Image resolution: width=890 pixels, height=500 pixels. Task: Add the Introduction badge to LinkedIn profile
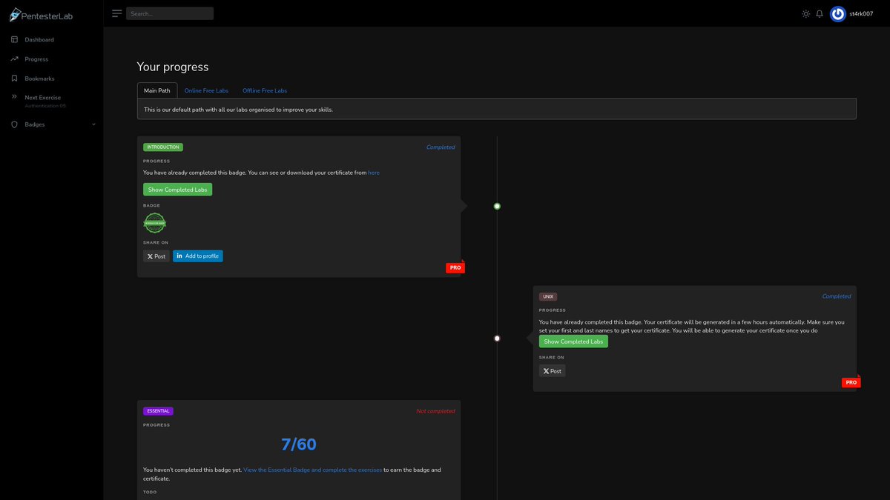click(198, 256)
